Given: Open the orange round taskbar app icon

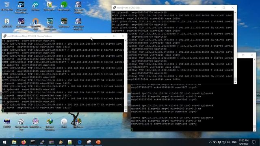Looking at the screenshot, I should [98, 142].
